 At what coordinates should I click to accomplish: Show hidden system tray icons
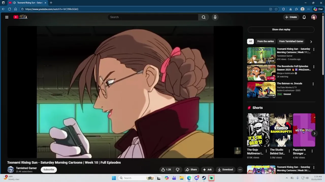click(x=287, y=178)
